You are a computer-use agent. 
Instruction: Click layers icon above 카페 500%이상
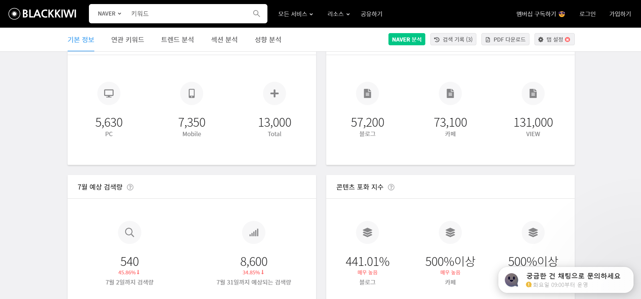click(450, 232)
